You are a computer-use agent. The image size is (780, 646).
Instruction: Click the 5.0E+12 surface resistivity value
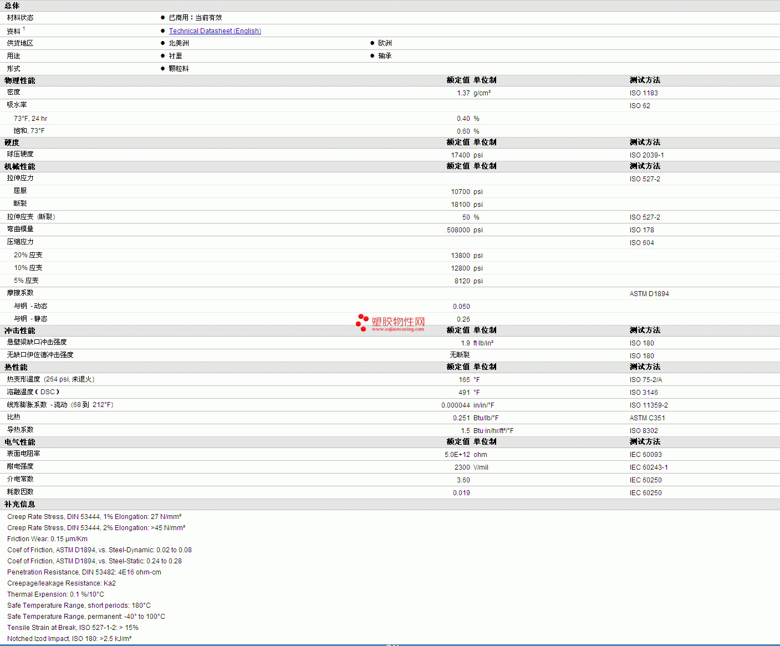click(457, 455)
